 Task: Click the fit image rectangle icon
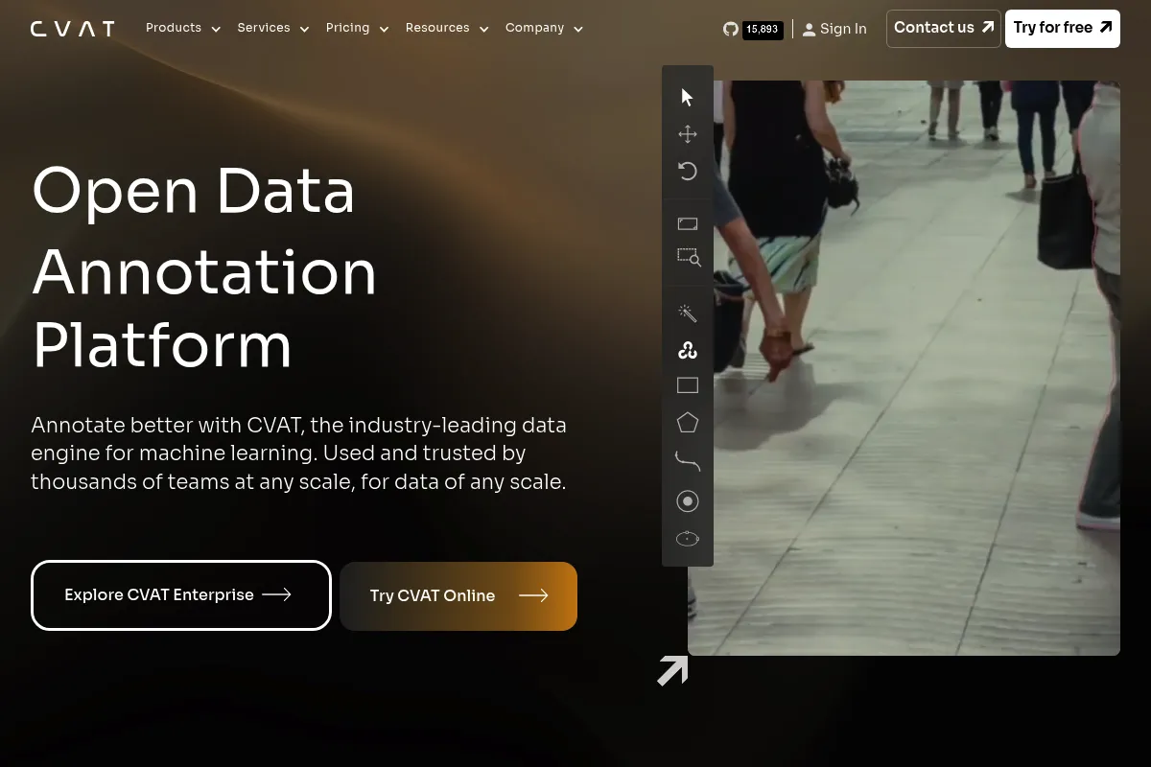(687, 223)
